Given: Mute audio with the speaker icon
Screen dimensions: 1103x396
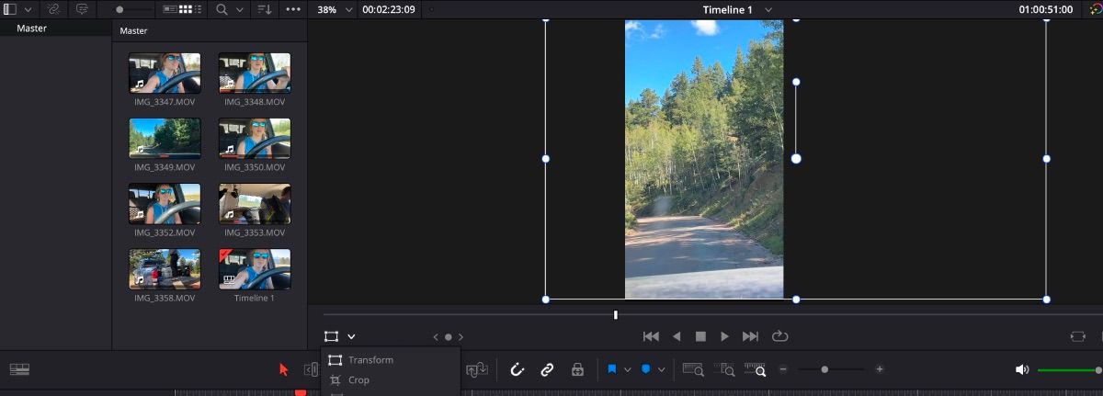Looking at the screenshot, I should (1022, 369).
